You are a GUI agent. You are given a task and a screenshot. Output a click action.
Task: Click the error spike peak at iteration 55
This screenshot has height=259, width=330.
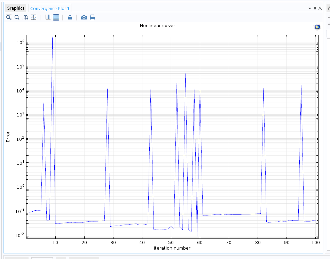pyautogui.click(x=185, y=74)
